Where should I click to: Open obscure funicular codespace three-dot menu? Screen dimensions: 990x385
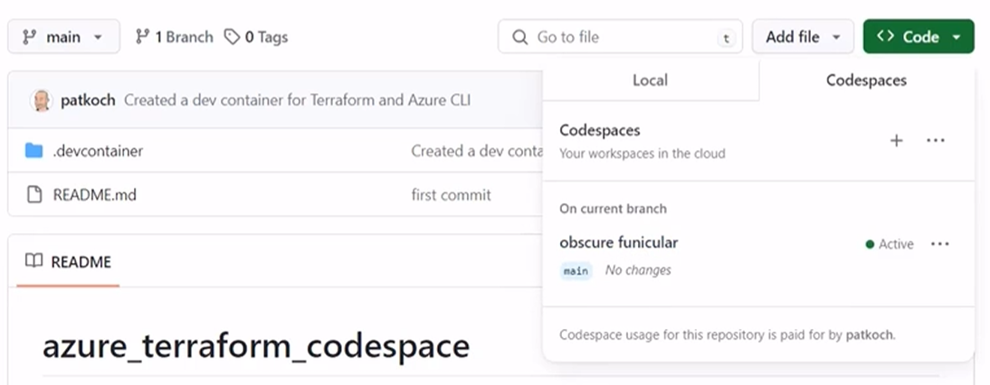point(940,244)
